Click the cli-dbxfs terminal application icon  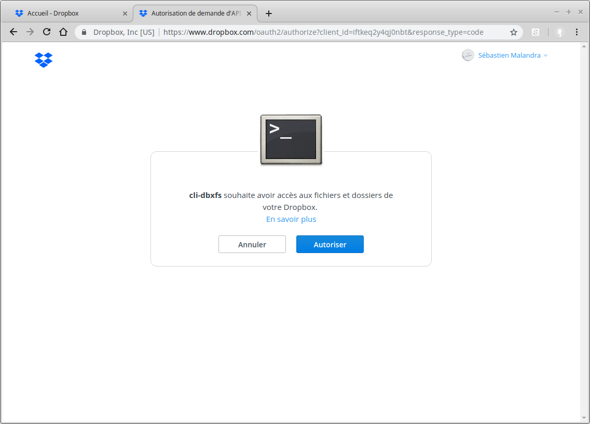[x=291, y=139]
